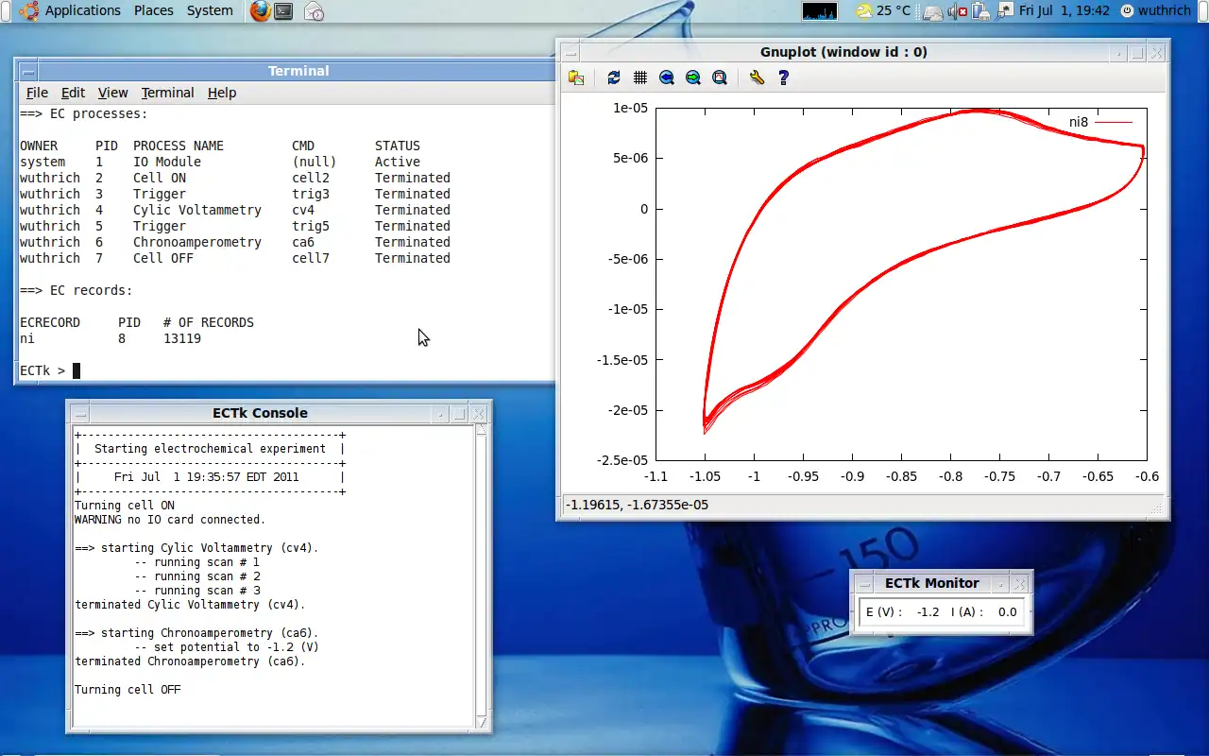Click the 'IO Module' process row
The image size is (1209, 756).
click(x=220, y=162)
